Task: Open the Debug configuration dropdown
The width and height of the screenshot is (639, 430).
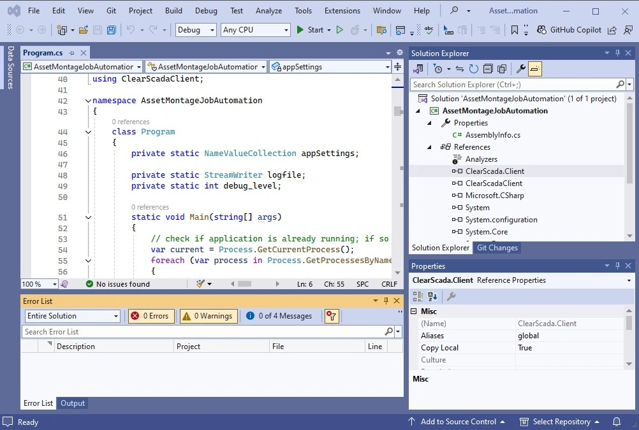Action: [x=196, y=30]
